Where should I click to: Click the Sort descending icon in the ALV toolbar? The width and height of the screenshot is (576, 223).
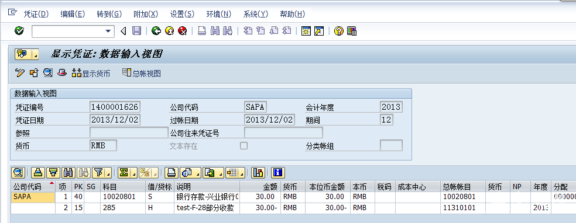54,172
